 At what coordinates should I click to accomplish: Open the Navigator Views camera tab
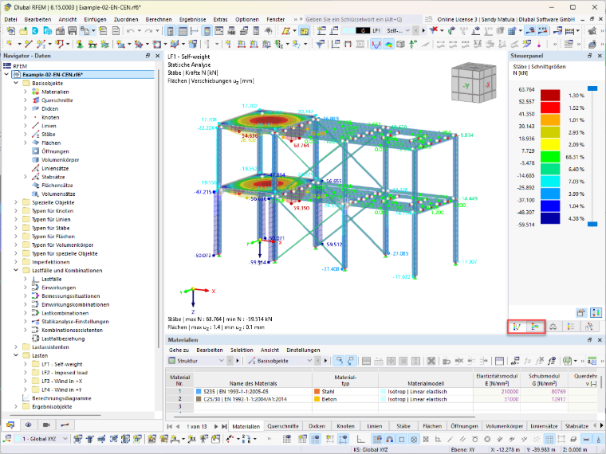46,425
